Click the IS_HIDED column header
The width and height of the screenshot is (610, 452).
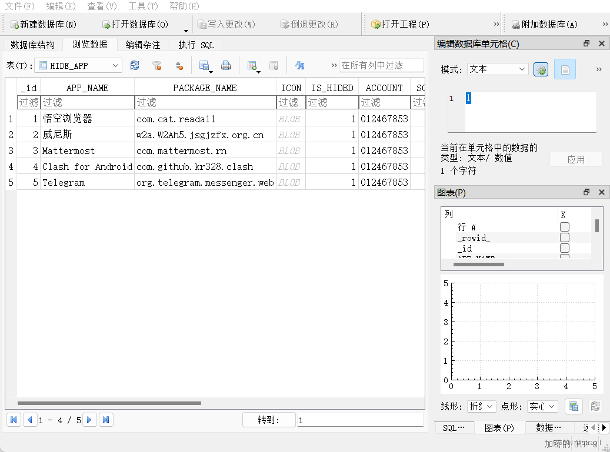pyautogui.click(x=332, y=88)
